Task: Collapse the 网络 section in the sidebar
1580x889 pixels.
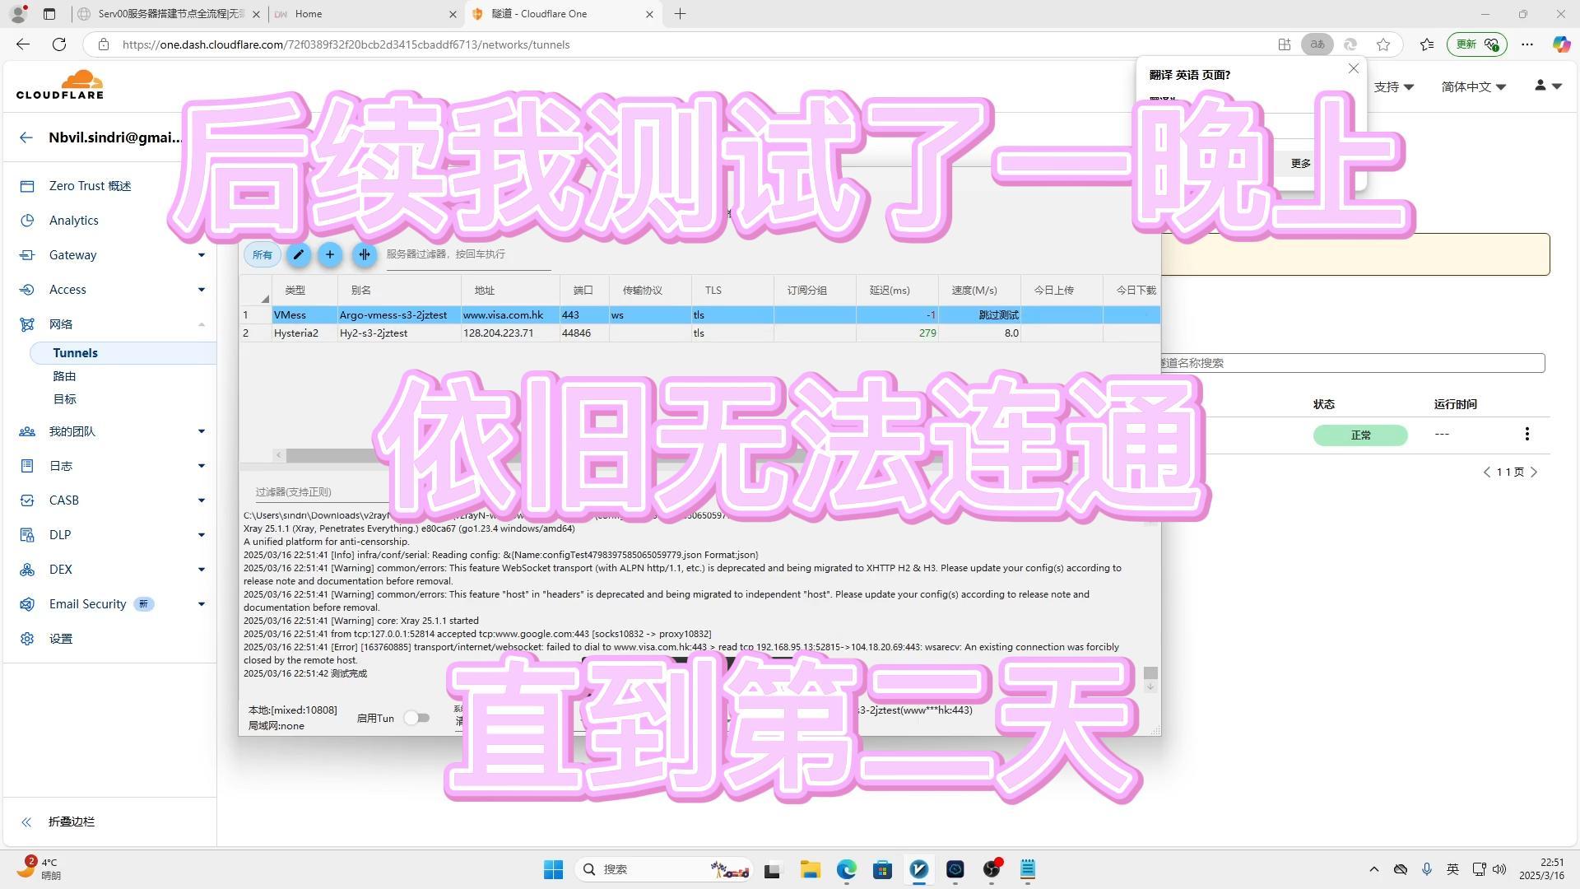Action: click(x=201, y=324)
